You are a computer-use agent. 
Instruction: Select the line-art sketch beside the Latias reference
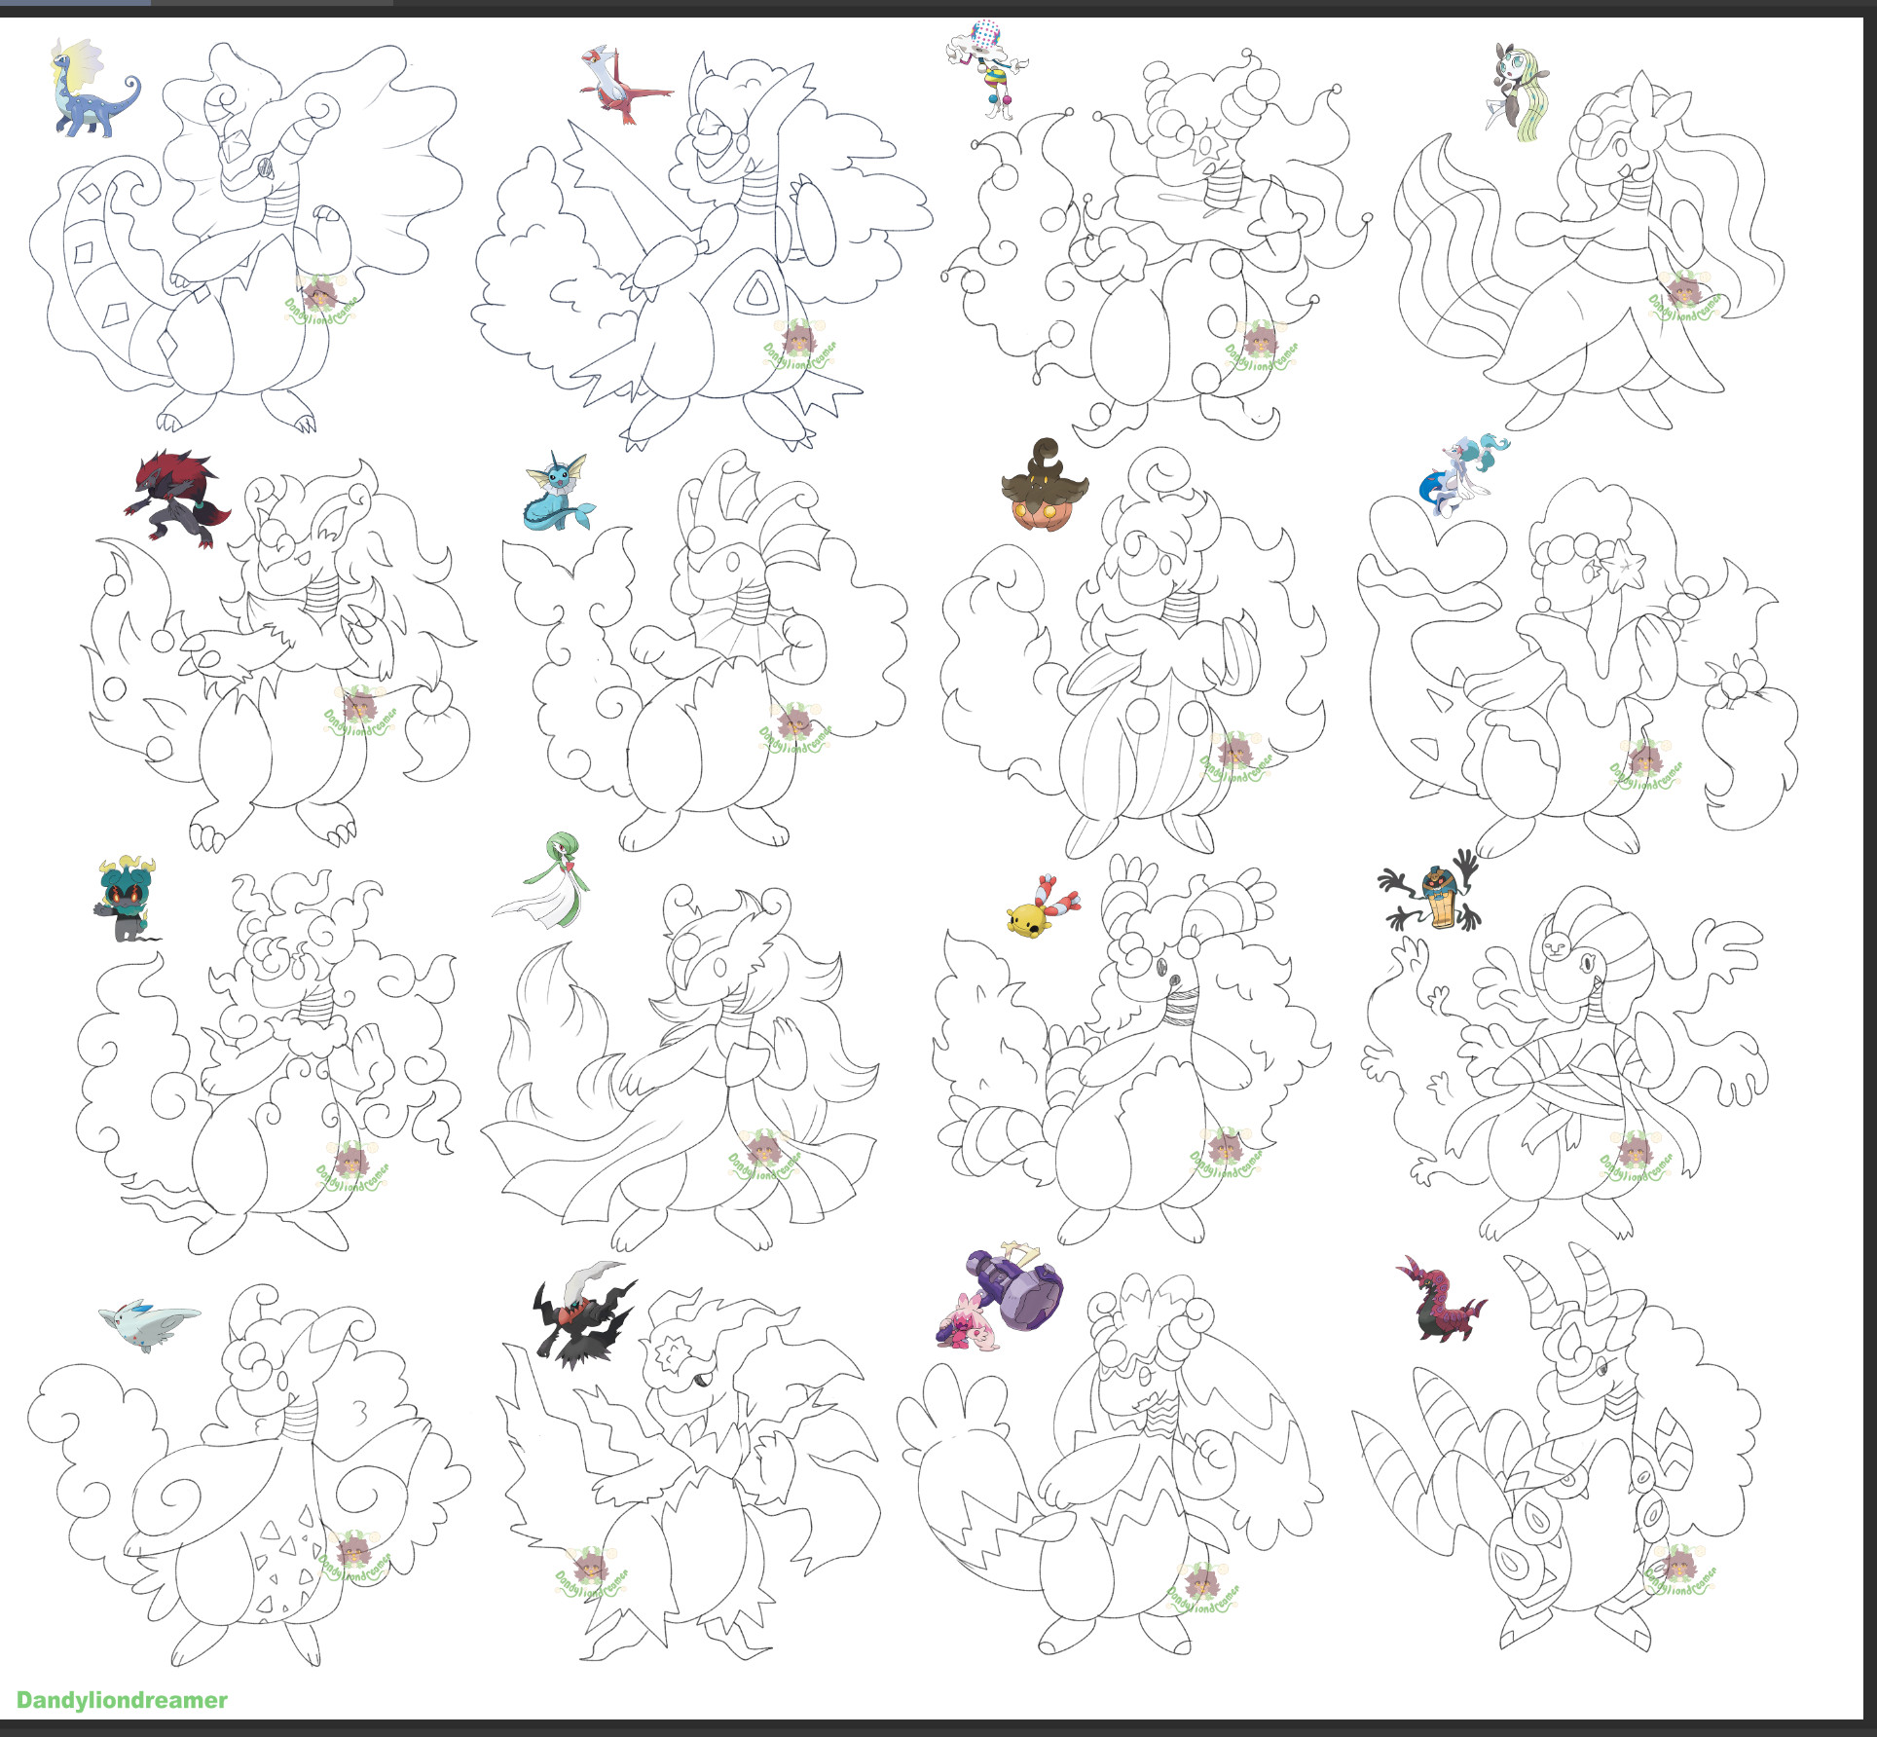pos(701,250)
